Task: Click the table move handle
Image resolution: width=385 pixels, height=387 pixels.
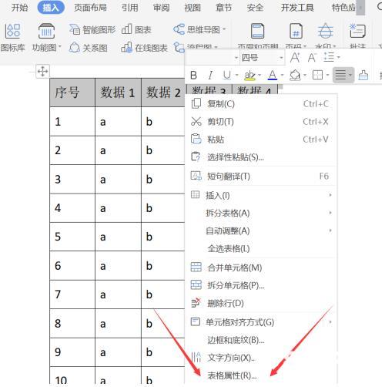Action: tap(42, 71)
